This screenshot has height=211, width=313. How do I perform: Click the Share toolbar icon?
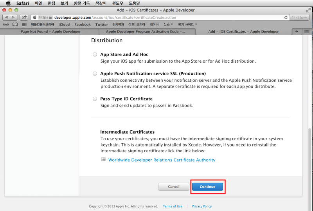[x=24, y=17]
